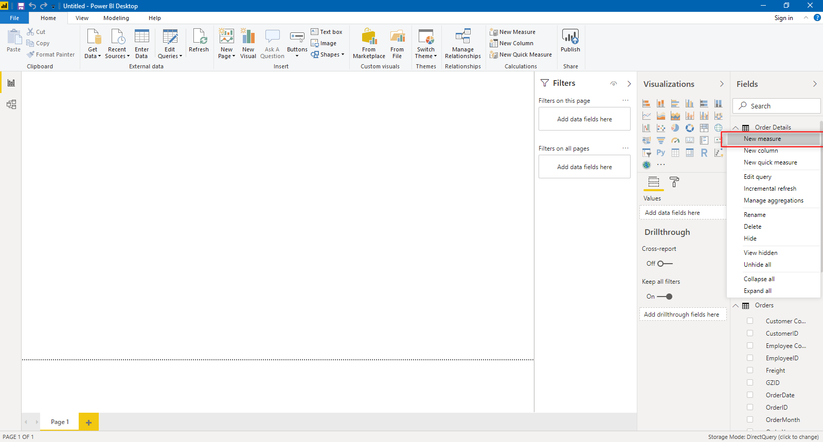Click New Column in Calculations group

pyautogui.click(x=512, y=43)
